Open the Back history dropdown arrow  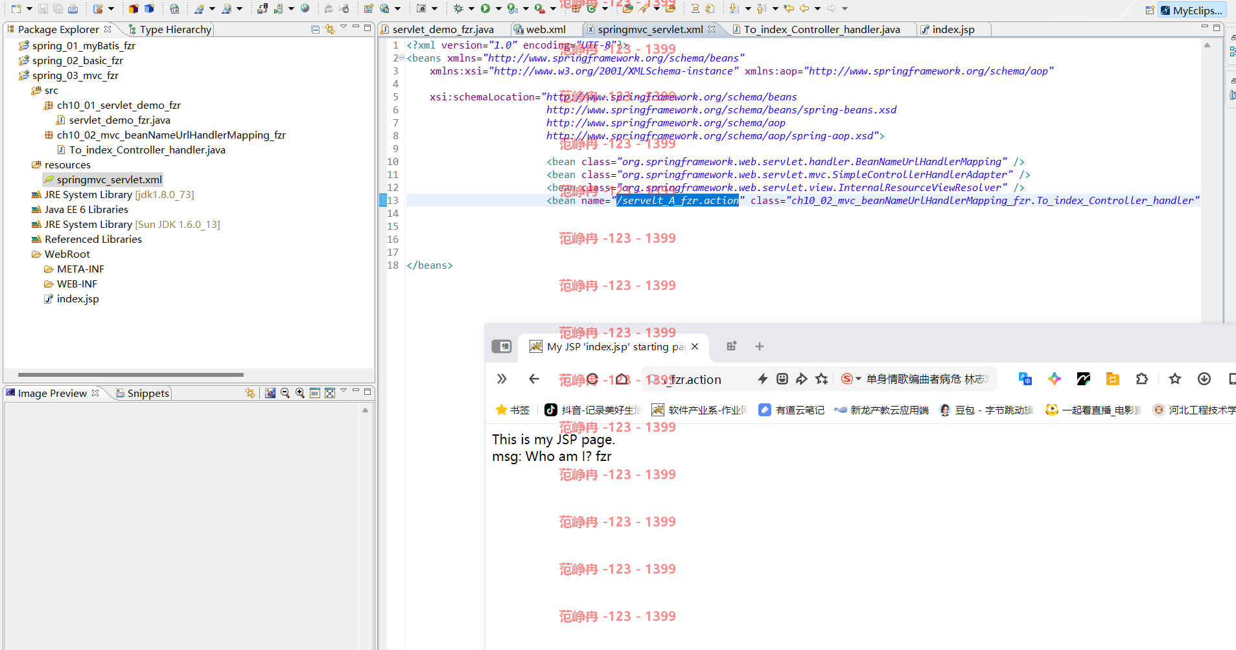click(x=817, y=8)
